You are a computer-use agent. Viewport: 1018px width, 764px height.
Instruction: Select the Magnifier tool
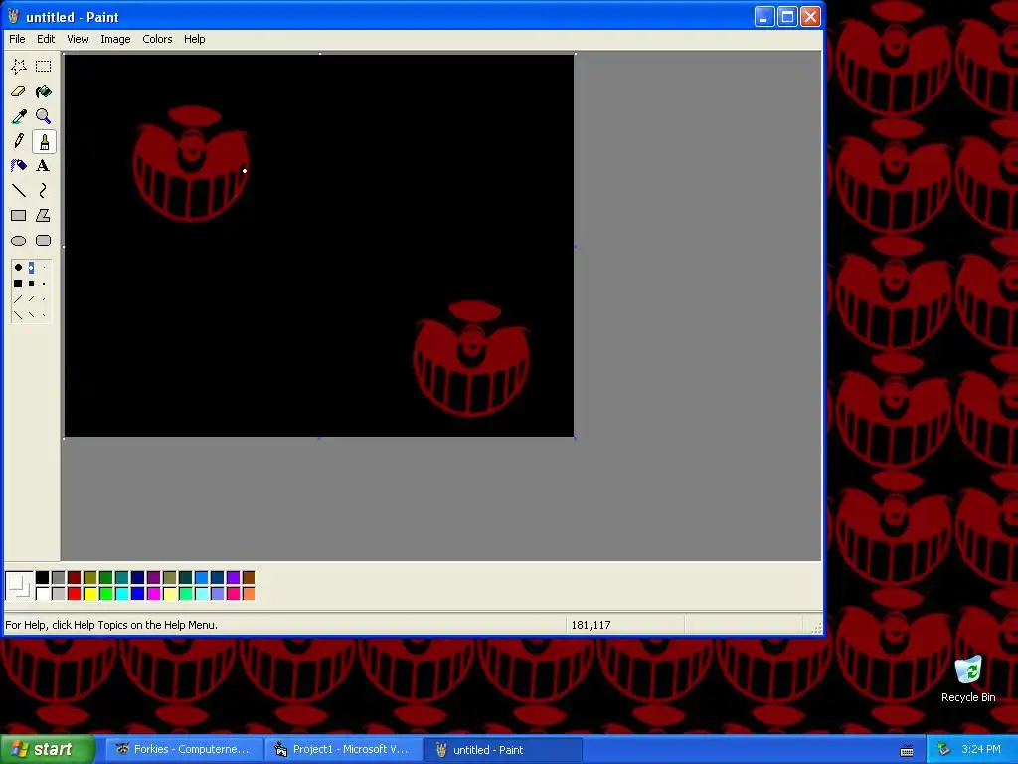(x=44, y=116)
